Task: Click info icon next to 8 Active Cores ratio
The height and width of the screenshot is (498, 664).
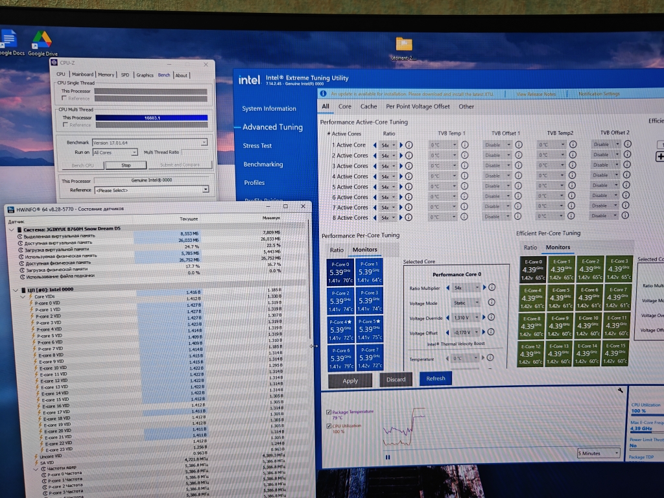Action: coord(409,217)
